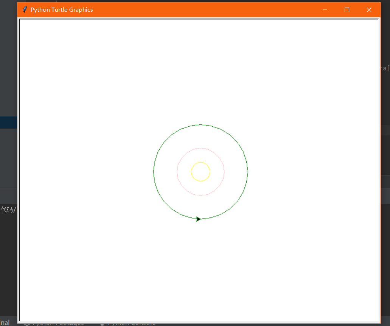Close the Python Turtle Graphics window

coord(369,10)
